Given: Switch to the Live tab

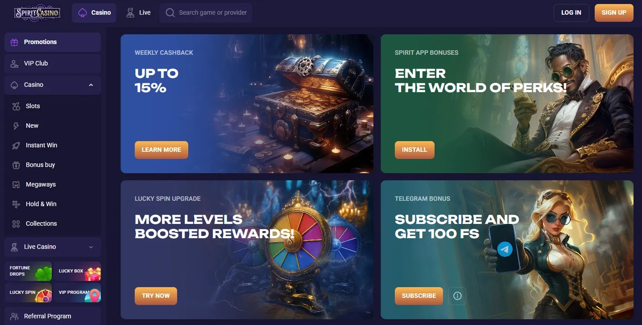Looking at the screenshot, I should point(138,12).
